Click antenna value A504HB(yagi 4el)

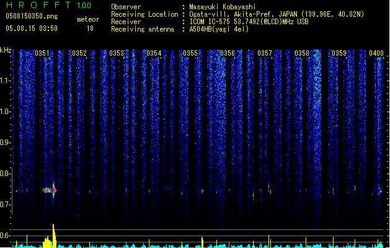(219, 29)
